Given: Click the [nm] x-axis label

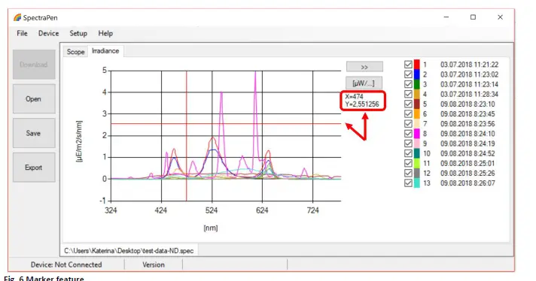Looking at the screenshot, I should pyautogui.click(x=211, y=228).
